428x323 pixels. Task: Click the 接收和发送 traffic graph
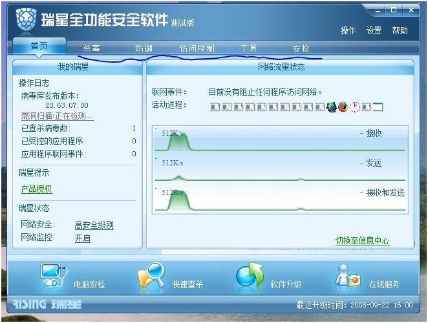tap(281, 198)
